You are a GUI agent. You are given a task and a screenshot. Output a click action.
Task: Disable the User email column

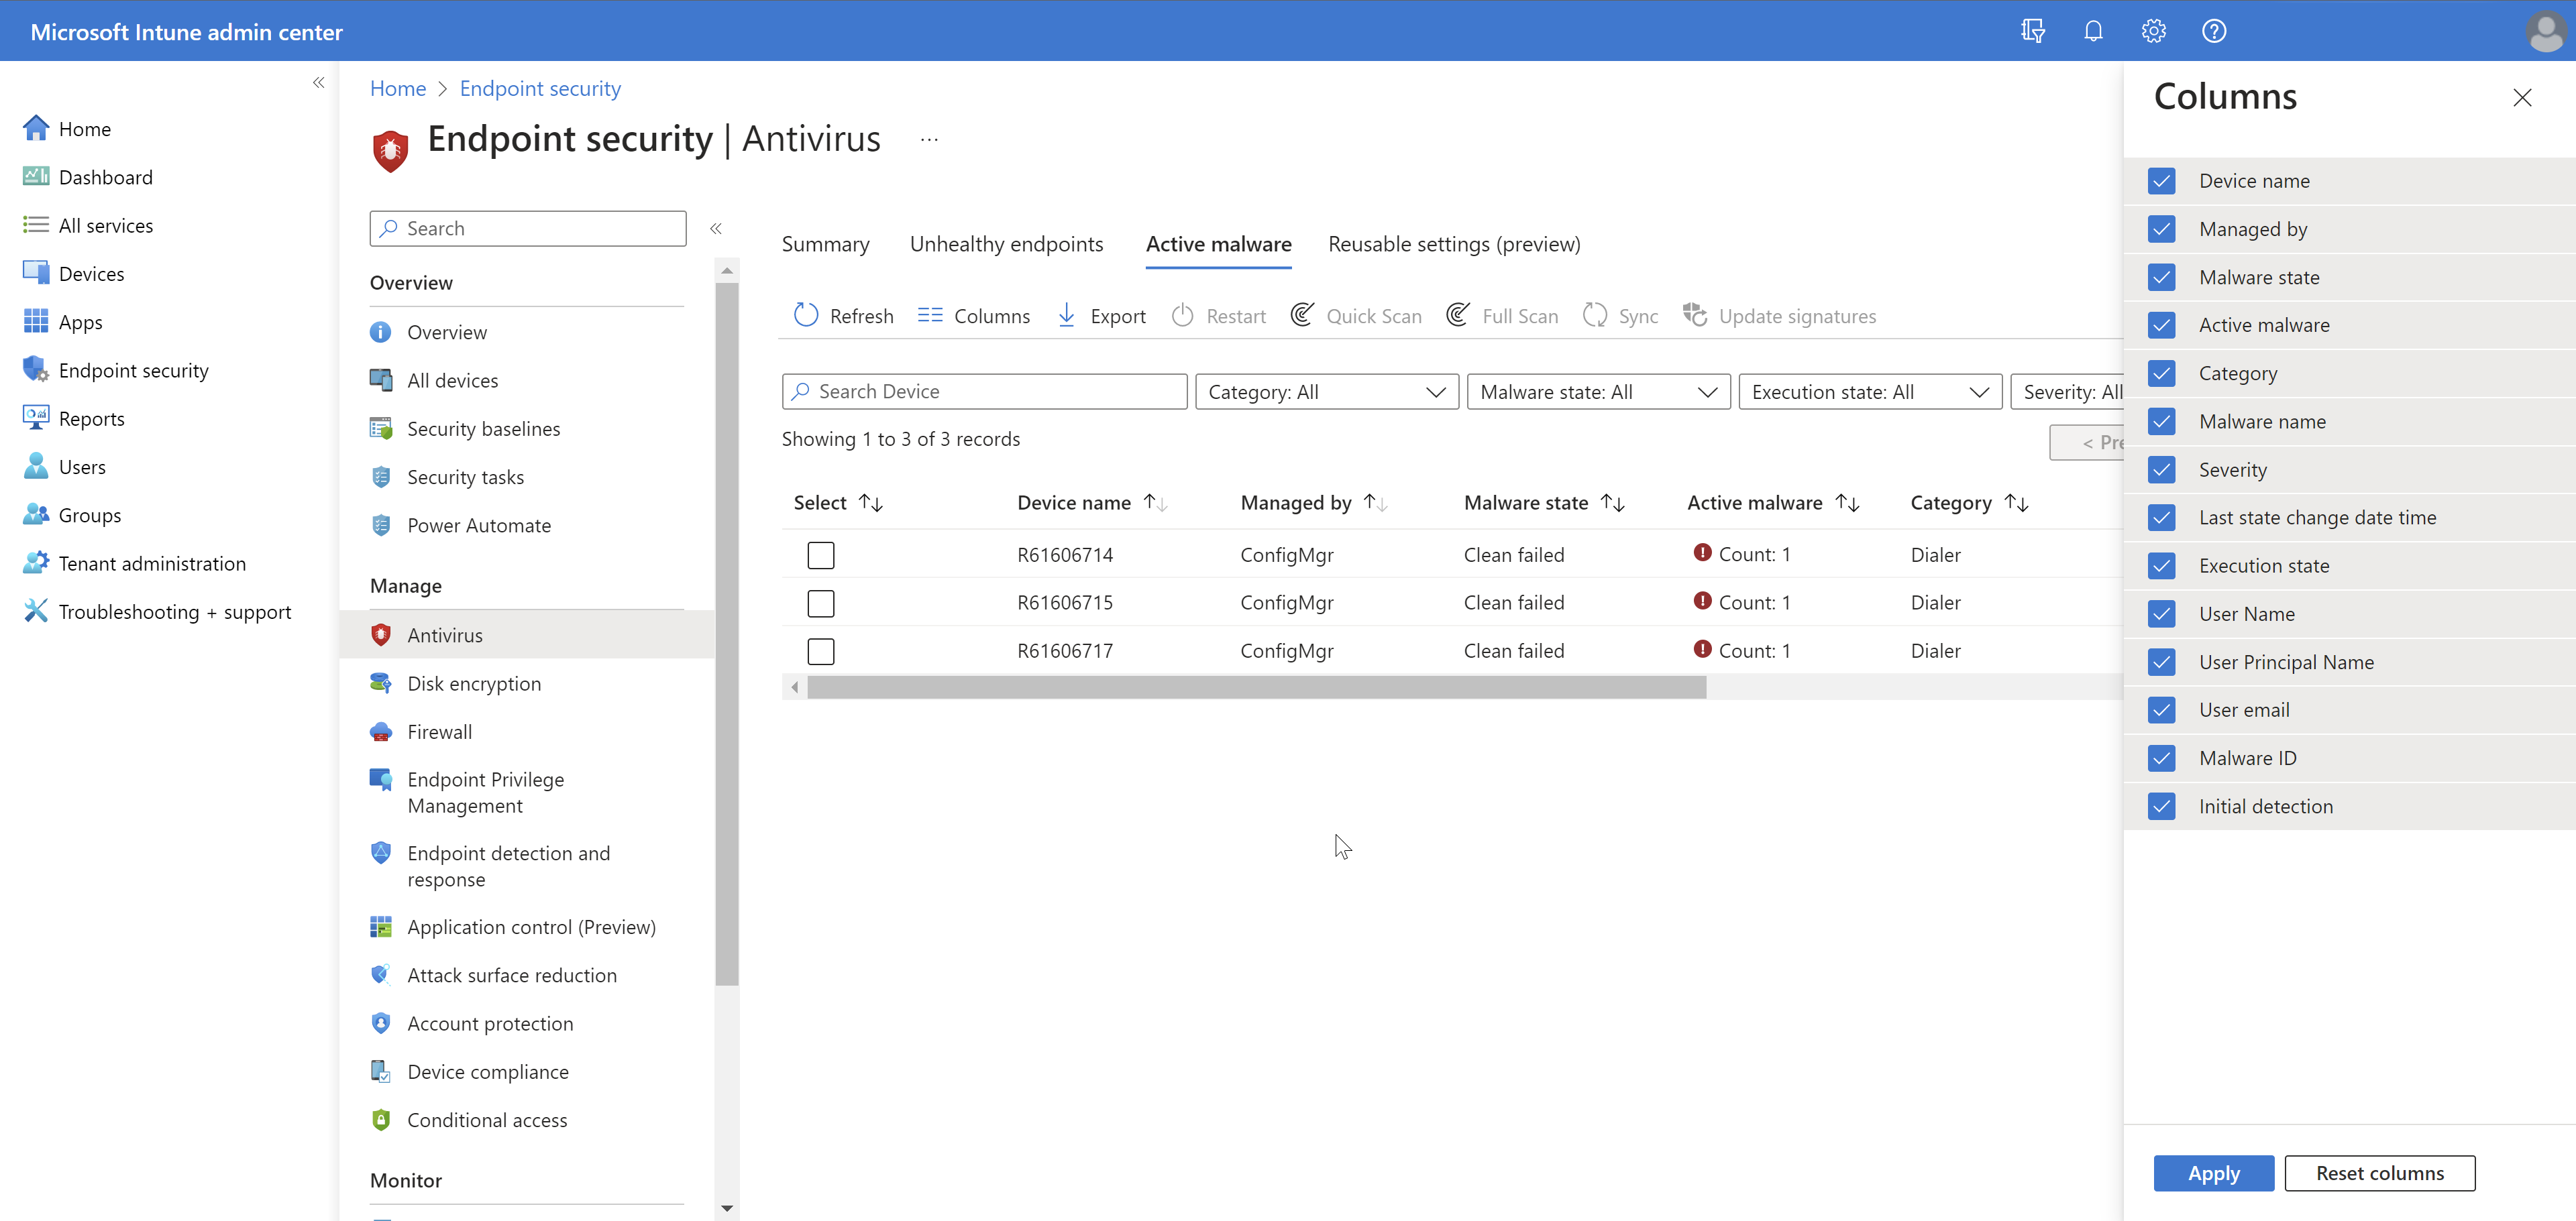(2161, 709)
